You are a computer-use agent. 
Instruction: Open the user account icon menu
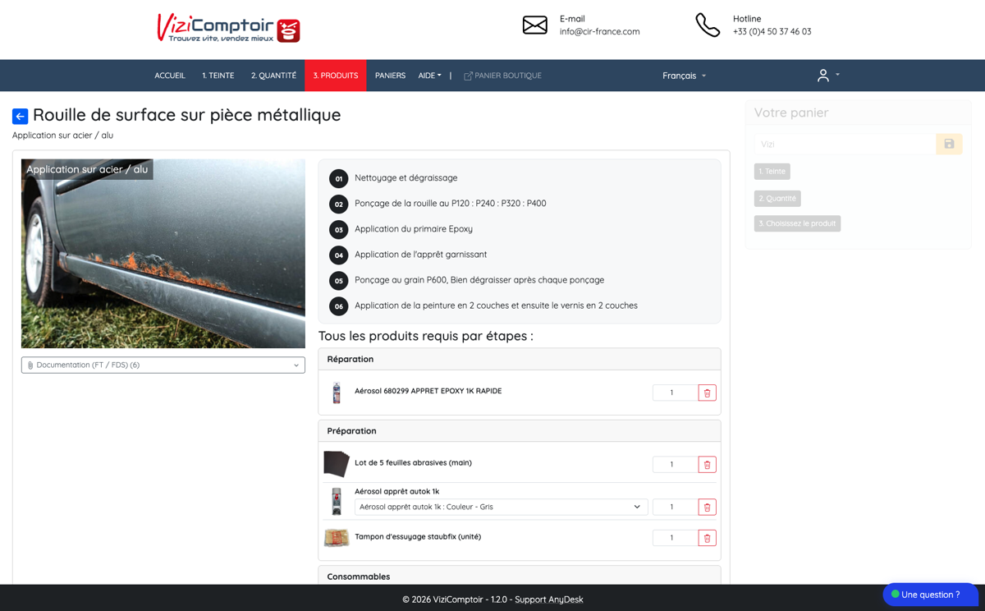(x=827, y=75)
